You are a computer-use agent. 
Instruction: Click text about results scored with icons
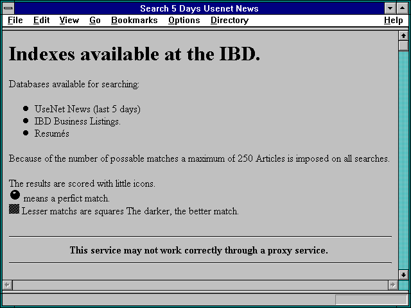(x=82, y=184)
